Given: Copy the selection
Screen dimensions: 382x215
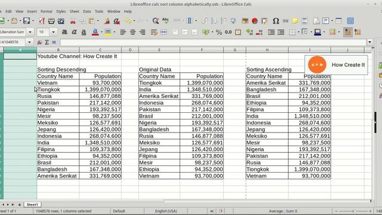Looking at the screenshot, I should pyautogui.click(x=82, y=21).
